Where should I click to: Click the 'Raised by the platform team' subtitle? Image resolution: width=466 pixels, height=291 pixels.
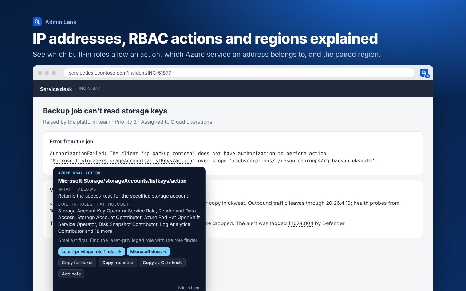tap(127, 122)
